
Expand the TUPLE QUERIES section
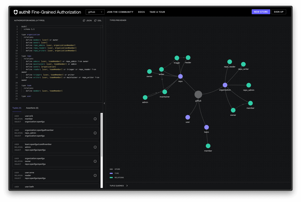(x=119, y=186)
